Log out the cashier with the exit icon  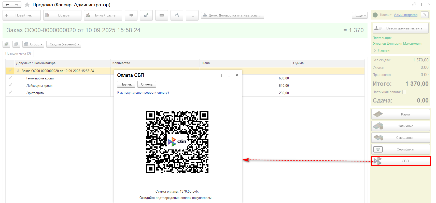point(425,15)
